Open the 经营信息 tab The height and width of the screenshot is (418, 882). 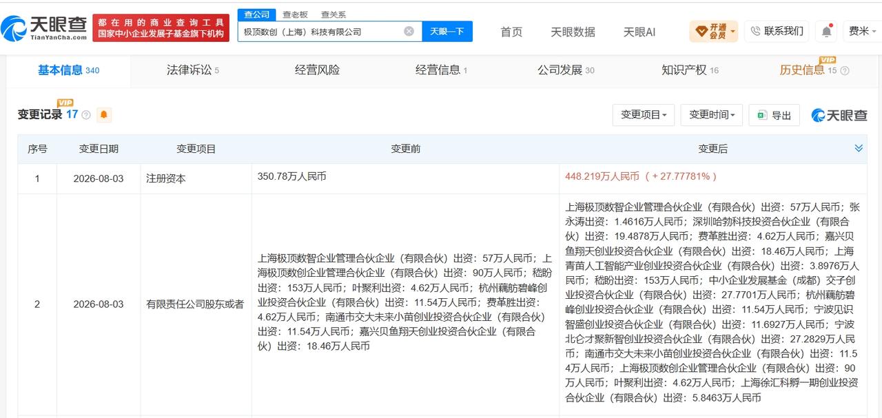[442, 70]
